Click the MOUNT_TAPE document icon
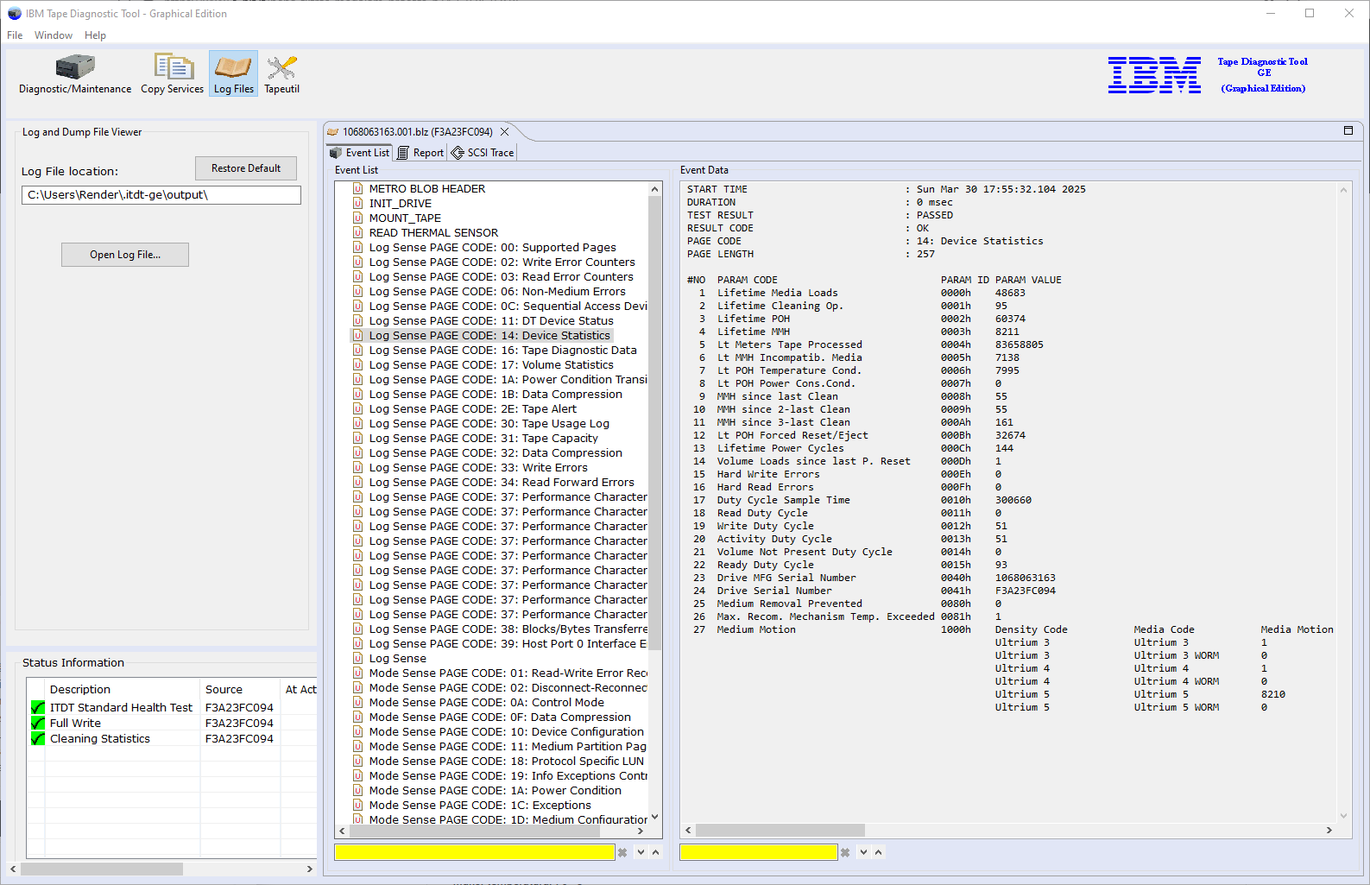1370x885 pixels. point(357,218)
